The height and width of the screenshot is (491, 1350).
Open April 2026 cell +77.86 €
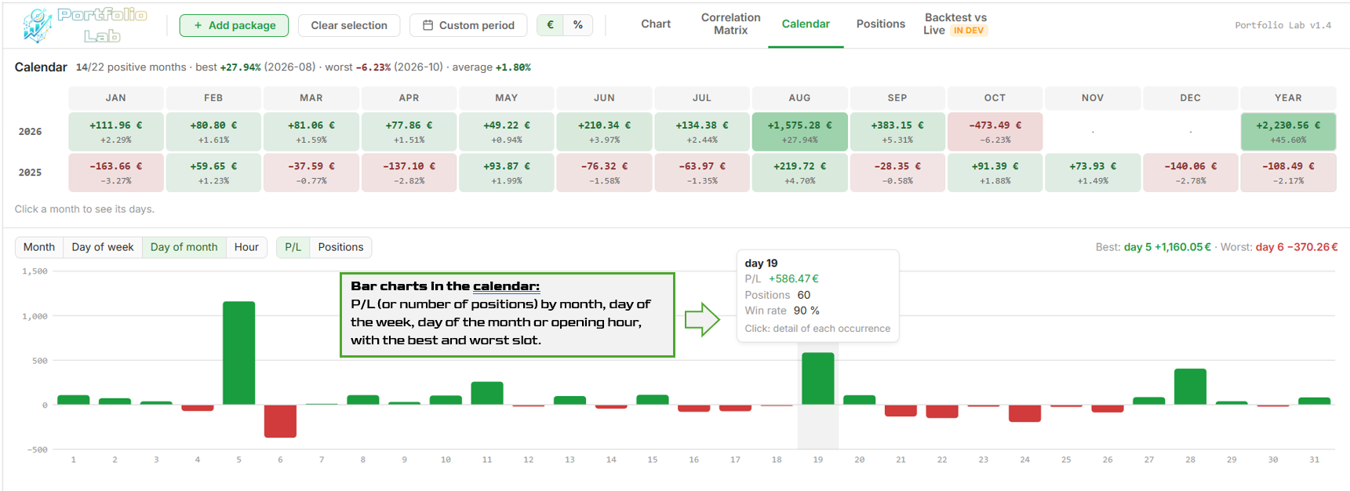coord(409,132)
